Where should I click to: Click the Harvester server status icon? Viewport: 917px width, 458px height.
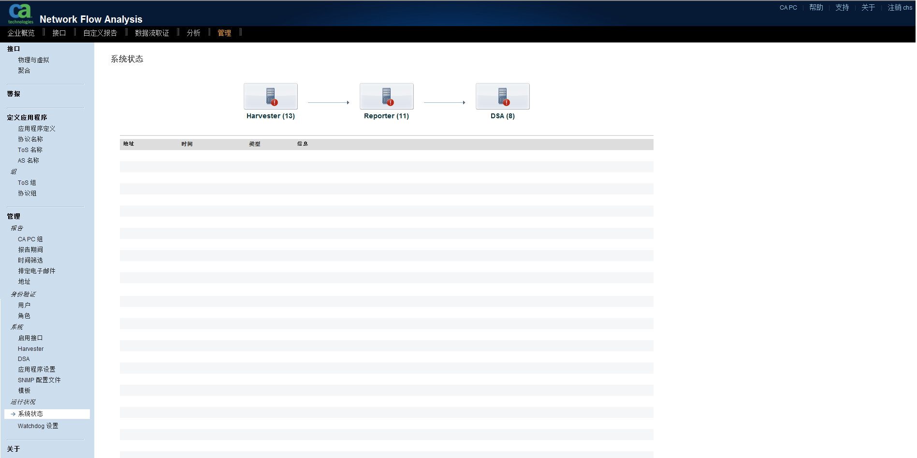271,96
